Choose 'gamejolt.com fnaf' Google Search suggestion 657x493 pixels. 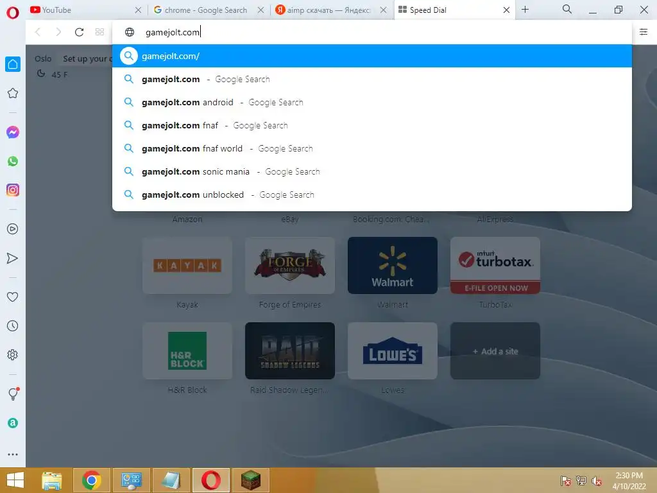371,125
